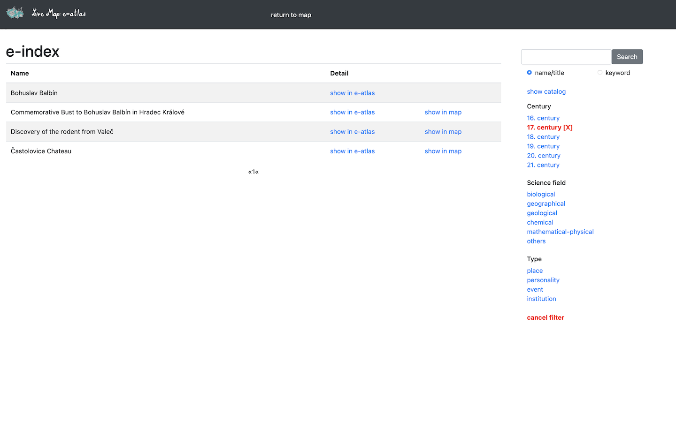
Task: Select the name/title radio button
Action: tap(529, 73)
